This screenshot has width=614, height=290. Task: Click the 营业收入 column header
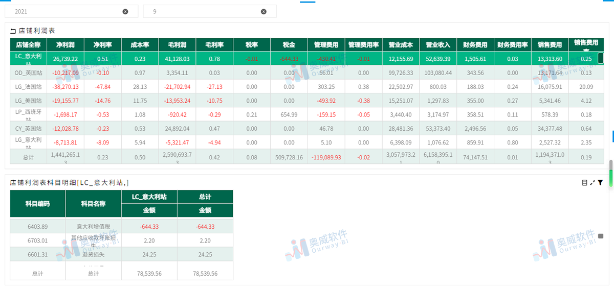[437, 45]
